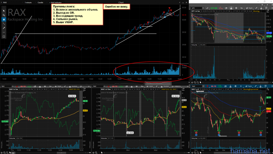This screenshot has width=273, height=154.
Task: Select the magnifier zoom tool in left sidebar
Action: (x=4, y=15)
